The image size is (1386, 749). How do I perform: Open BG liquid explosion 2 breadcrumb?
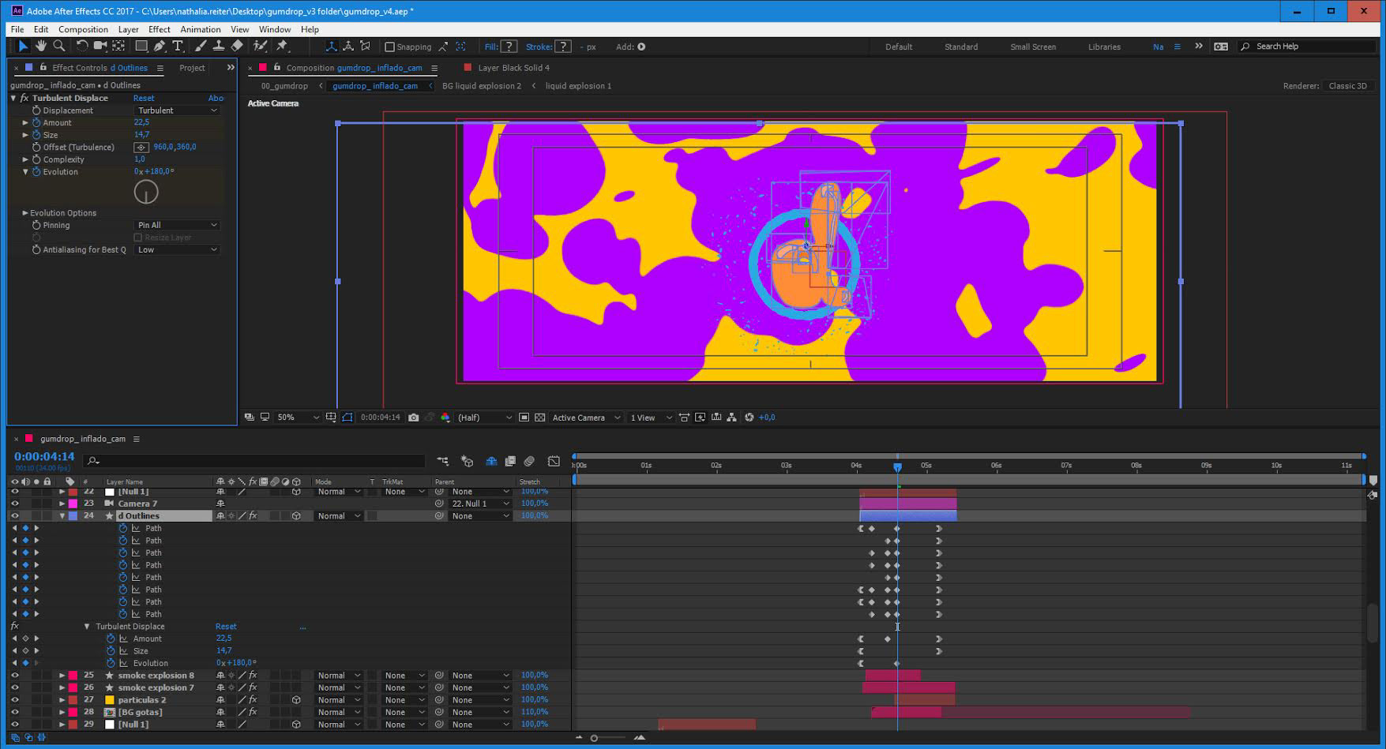(x=482, y=86)
